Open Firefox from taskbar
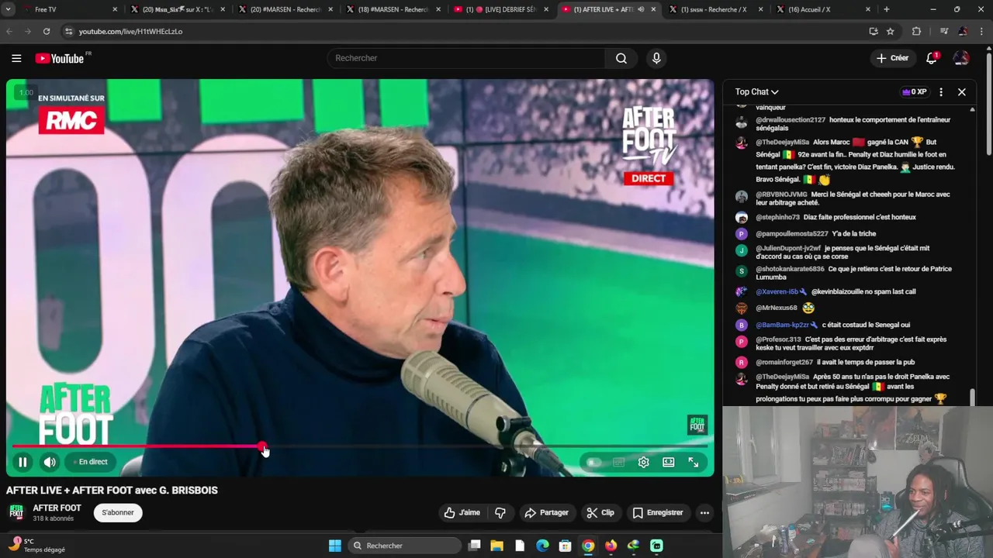The height and width of the screenshot is (558, 993). [611, 546]
